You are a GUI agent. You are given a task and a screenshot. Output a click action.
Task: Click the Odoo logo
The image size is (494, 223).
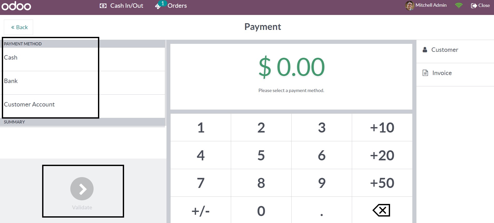tap(16, 6)
